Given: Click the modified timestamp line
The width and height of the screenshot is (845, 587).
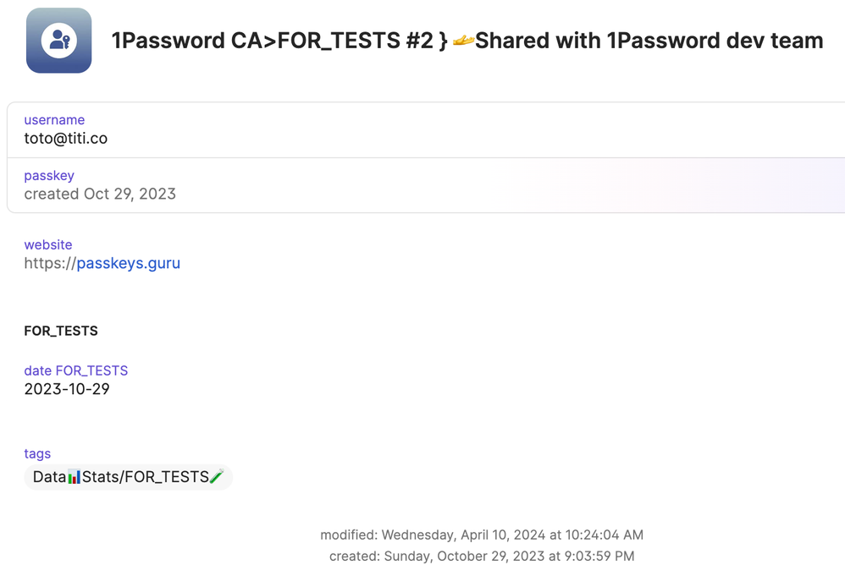Looking at the screenshot, I should [482, 535].
